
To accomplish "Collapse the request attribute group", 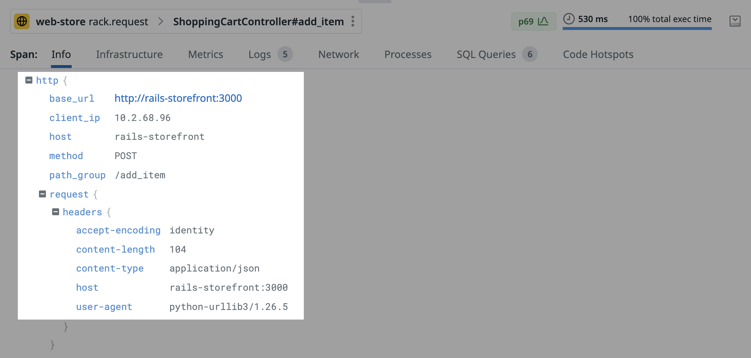I will tap(42, 194).
